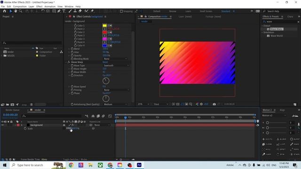301x169 pixels.
Task: Select the Brush tool
Action: (70, 11)
